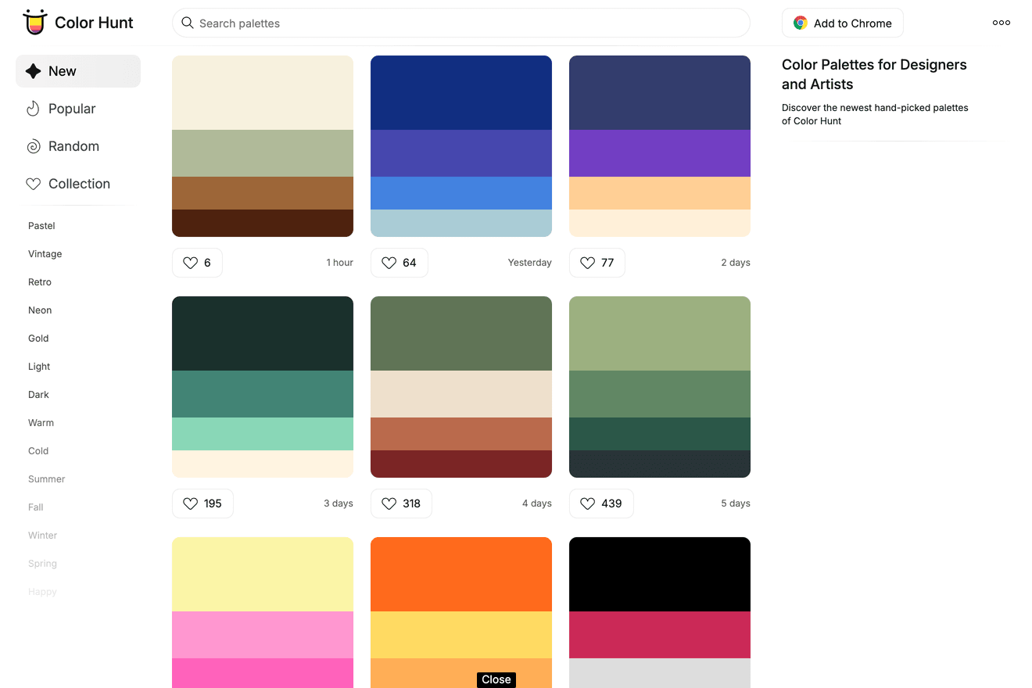Click the flame icon beside Popular
This screenshot has width=1032, height=688.
(33, 109)
